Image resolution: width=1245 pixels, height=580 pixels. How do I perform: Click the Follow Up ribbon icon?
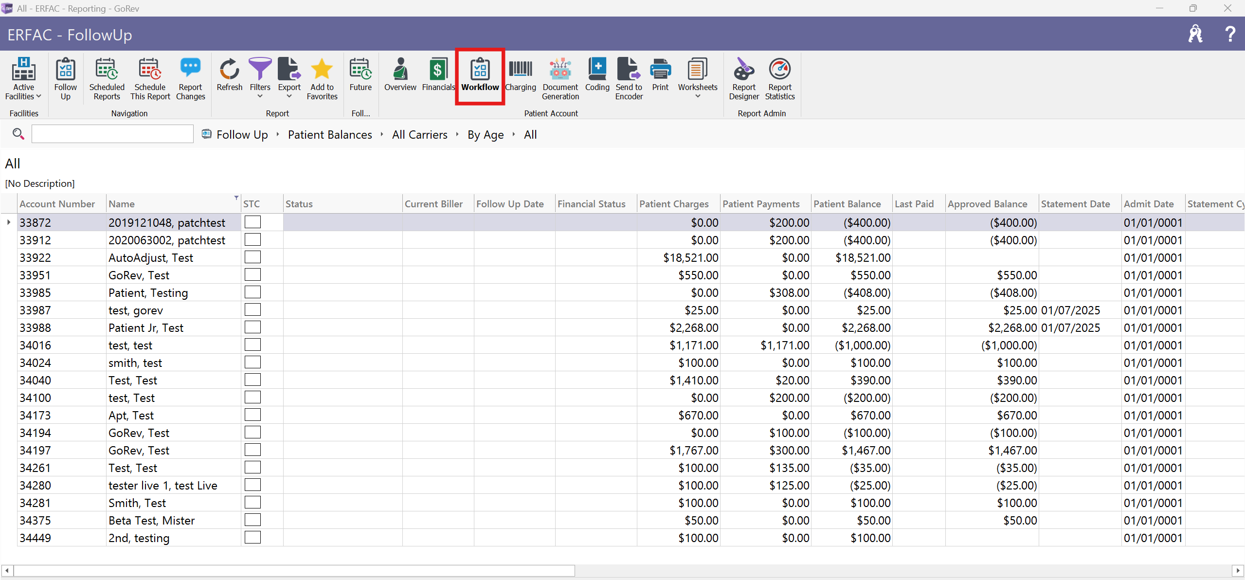[x=65, y=79]
